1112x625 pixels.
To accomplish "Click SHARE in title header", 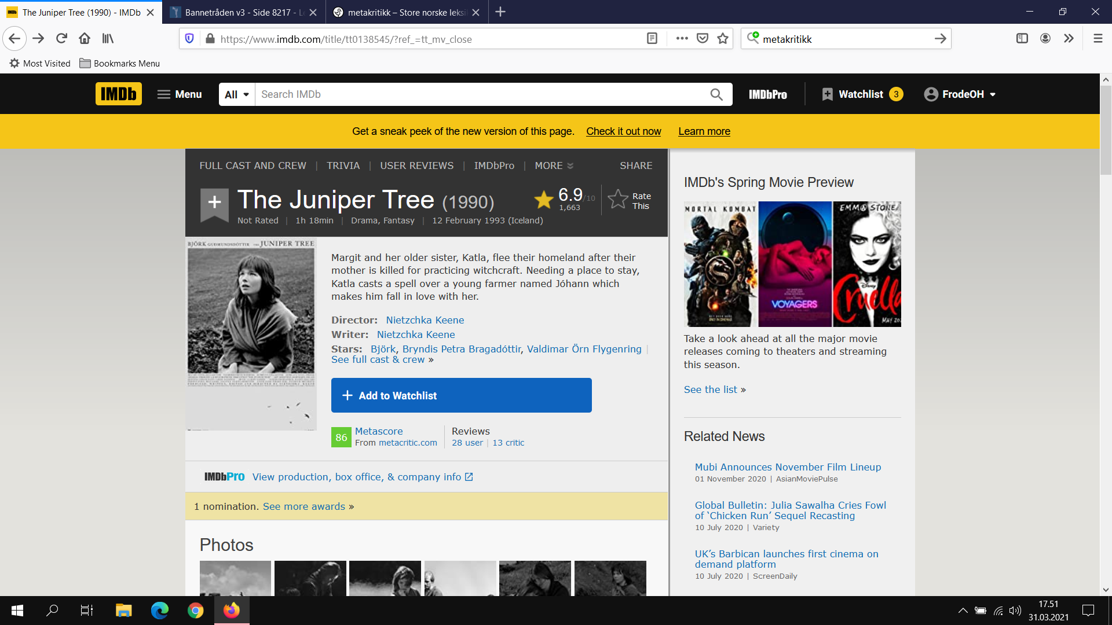I will [636, 166].
